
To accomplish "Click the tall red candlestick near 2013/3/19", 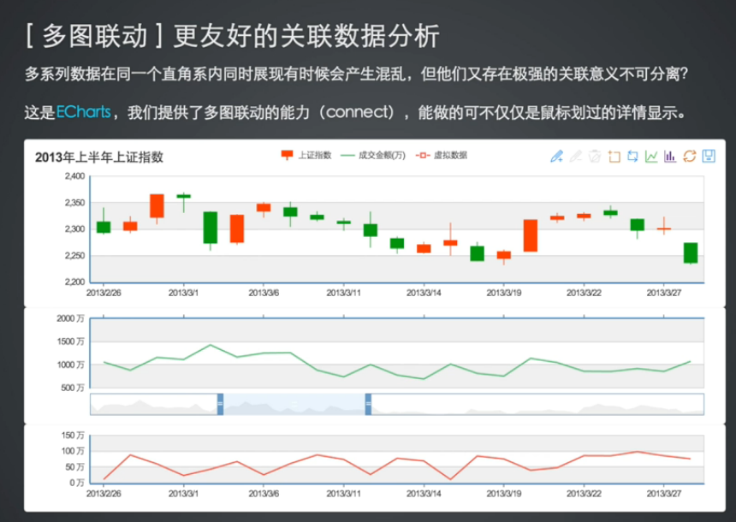I will pos(531,235).
